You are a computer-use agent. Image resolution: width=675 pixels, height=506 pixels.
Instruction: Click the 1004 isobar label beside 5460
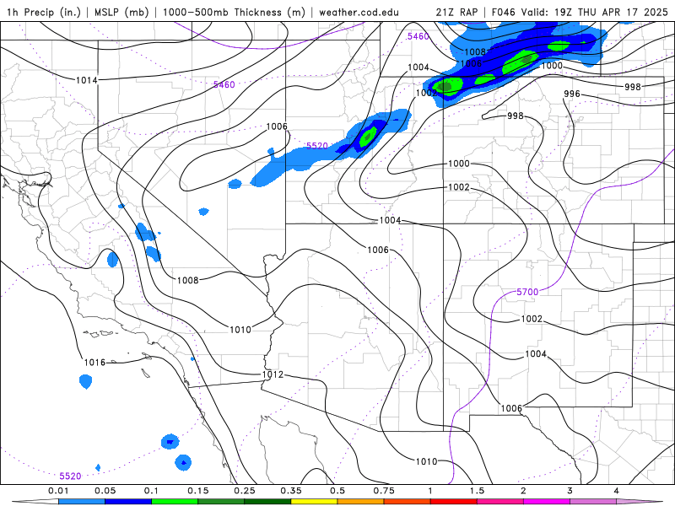click(x=418, y=67)
